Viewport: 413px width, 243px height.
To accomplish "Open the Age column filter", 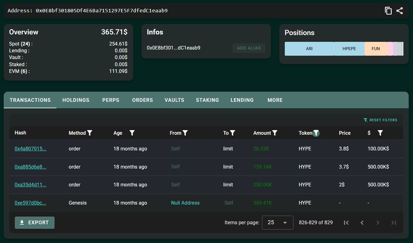I will pyautogui.click(x=132, y=133).
